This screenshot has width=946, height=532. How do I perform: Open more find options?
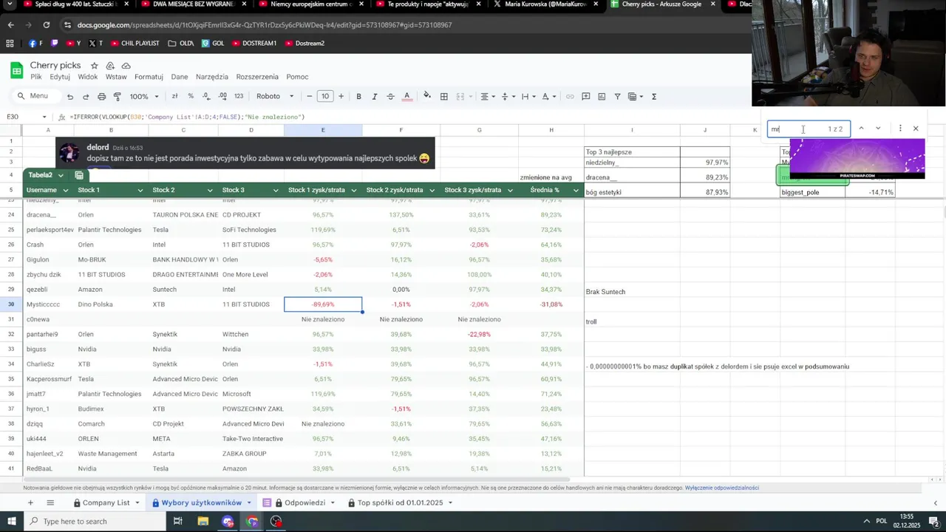(x=899, y=129)
